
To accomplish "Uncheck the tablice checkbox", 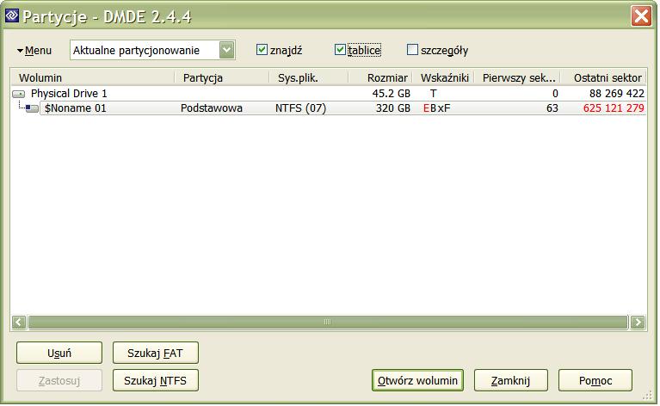I will point(340,50).
